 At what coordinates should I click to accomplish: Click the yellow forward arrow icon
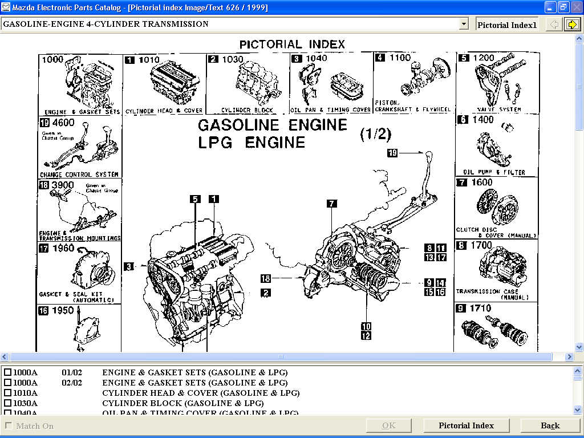click(x=571, y=25)
